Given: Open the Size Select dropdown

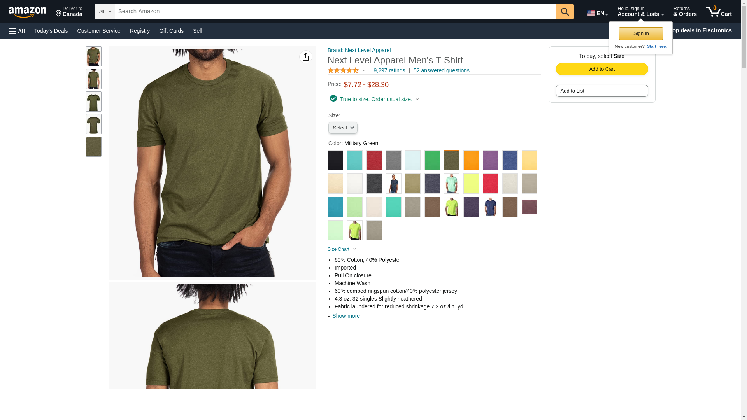Looking at the screenshot, I should tap(343, 128).
